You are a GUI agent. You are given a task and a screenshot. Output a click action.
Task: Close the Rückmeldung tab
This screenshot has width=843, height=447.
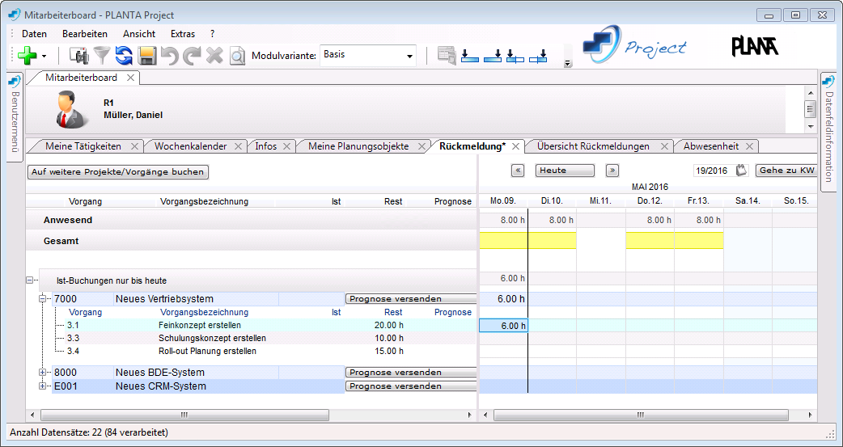click(515, 146)
